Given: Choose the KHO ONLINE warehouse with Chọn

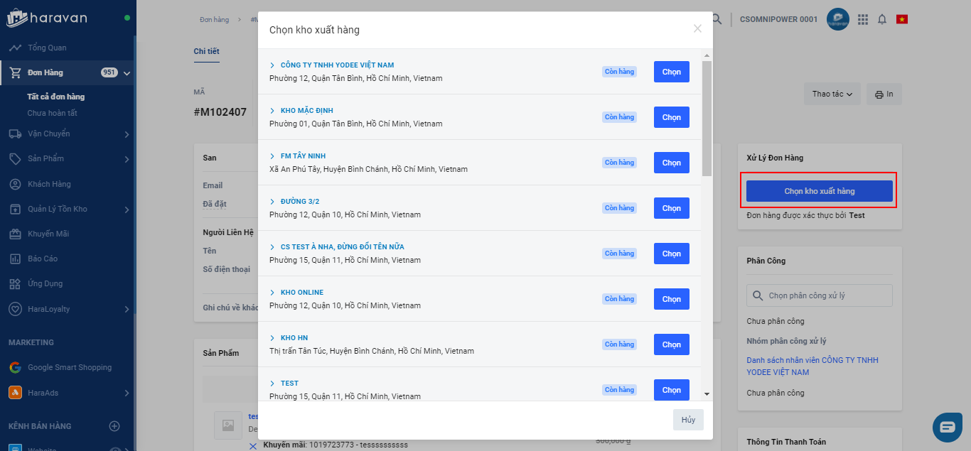Looking at the screenshot, I should click(x=671, y=299).
